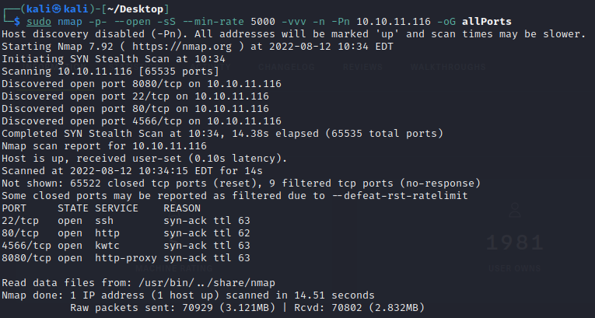This screenshot has width=595, height=318.
Task: Click the /usr/bin/../share/nmap path text
Action: (207, 283)
